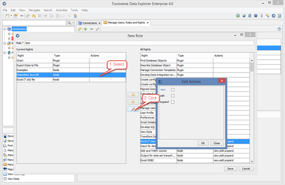This screenshot has height=185, width=285.
Task: Click the Paste clipboard icon in main toolbar
Action: [x=58, y=16]
